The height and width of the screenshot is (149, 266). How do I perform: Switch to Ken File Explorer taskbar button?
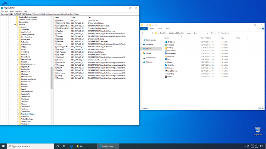86,146
